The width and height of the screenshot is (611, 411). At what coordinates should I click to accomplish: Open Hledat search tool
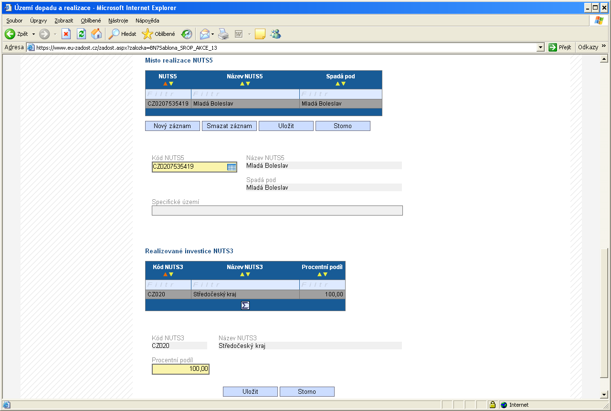[122, 34]
